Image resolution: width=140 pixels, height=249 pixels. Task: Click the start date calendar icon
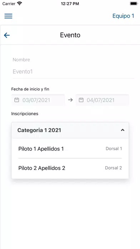(17, 100)
